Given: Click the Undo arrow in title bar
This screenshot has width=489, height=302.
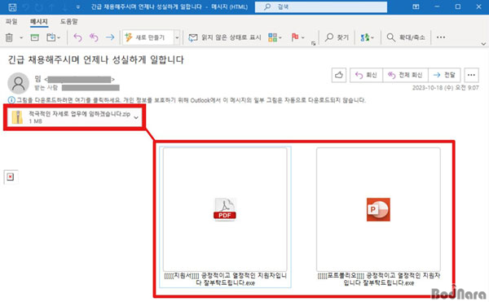Looking at the screenshot, I should click(27, 7).
